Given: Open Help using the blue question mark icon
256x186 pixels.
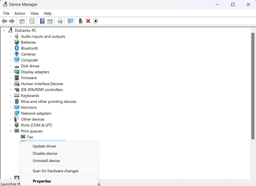Looking at the screenshot, I should tap(42, 21).
